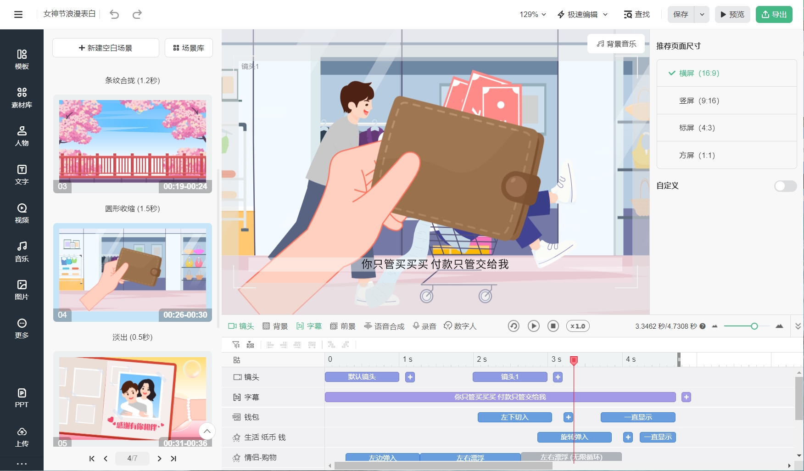
Task: Click the zoom-out timeline mountain icon
Action: point(715,326)
